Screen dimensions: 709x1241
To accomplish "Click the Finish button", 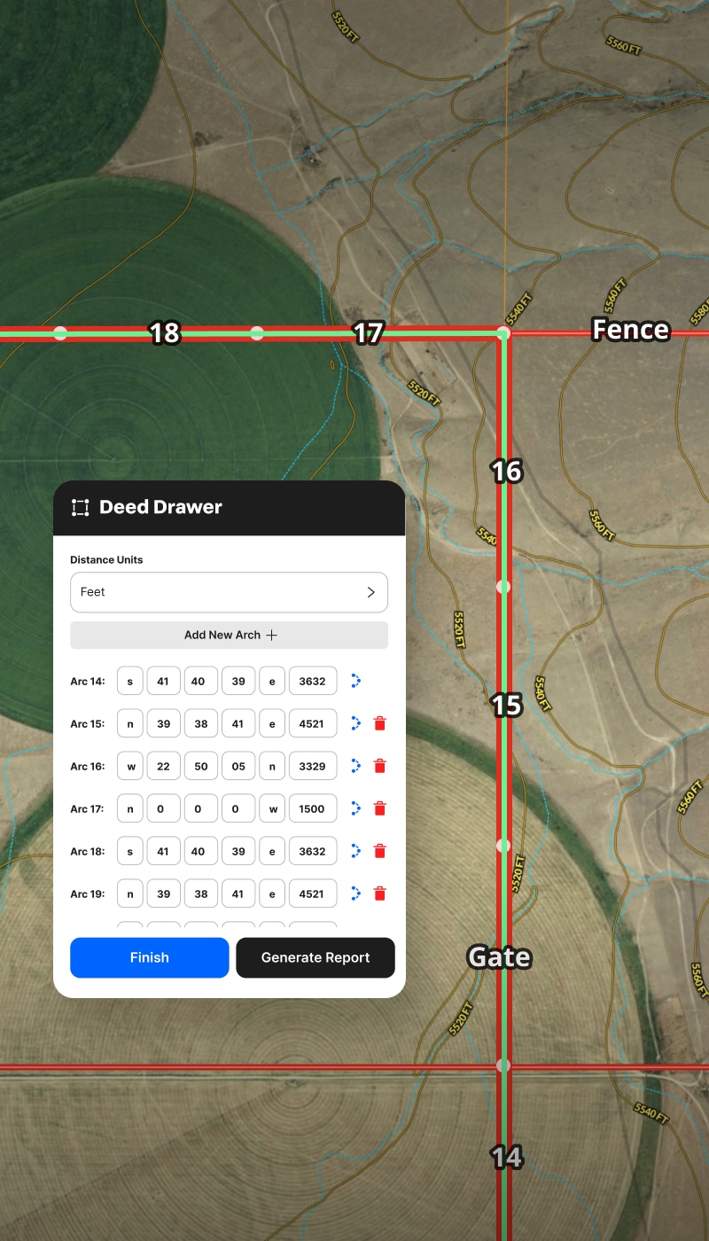I will point(150,957).
